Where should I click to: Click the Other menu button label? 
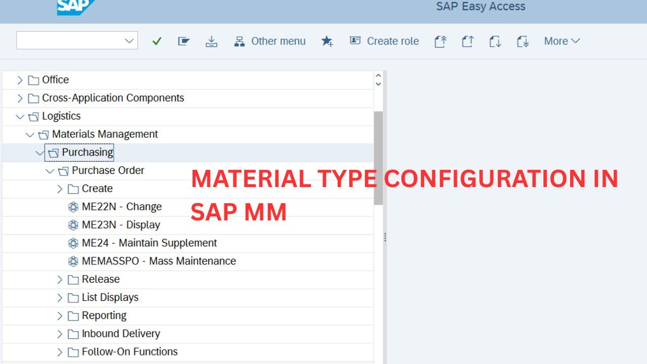[x=279, y=41]
